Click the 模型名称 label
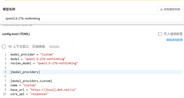184x98 pixels. (9, 9)
